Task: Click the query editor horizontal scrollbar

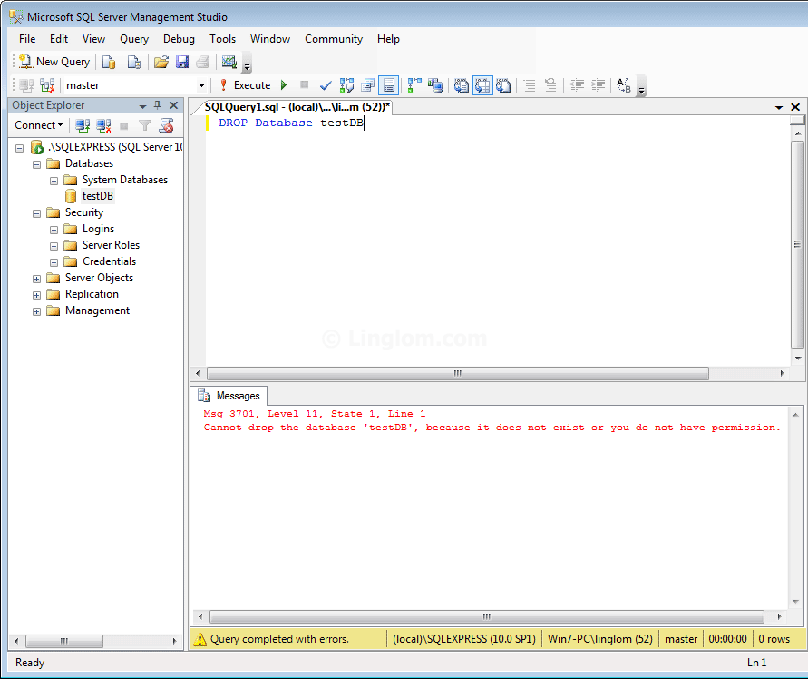Action: pos(458,373)
